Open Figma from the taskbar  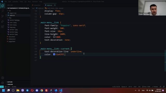(51, 90)
